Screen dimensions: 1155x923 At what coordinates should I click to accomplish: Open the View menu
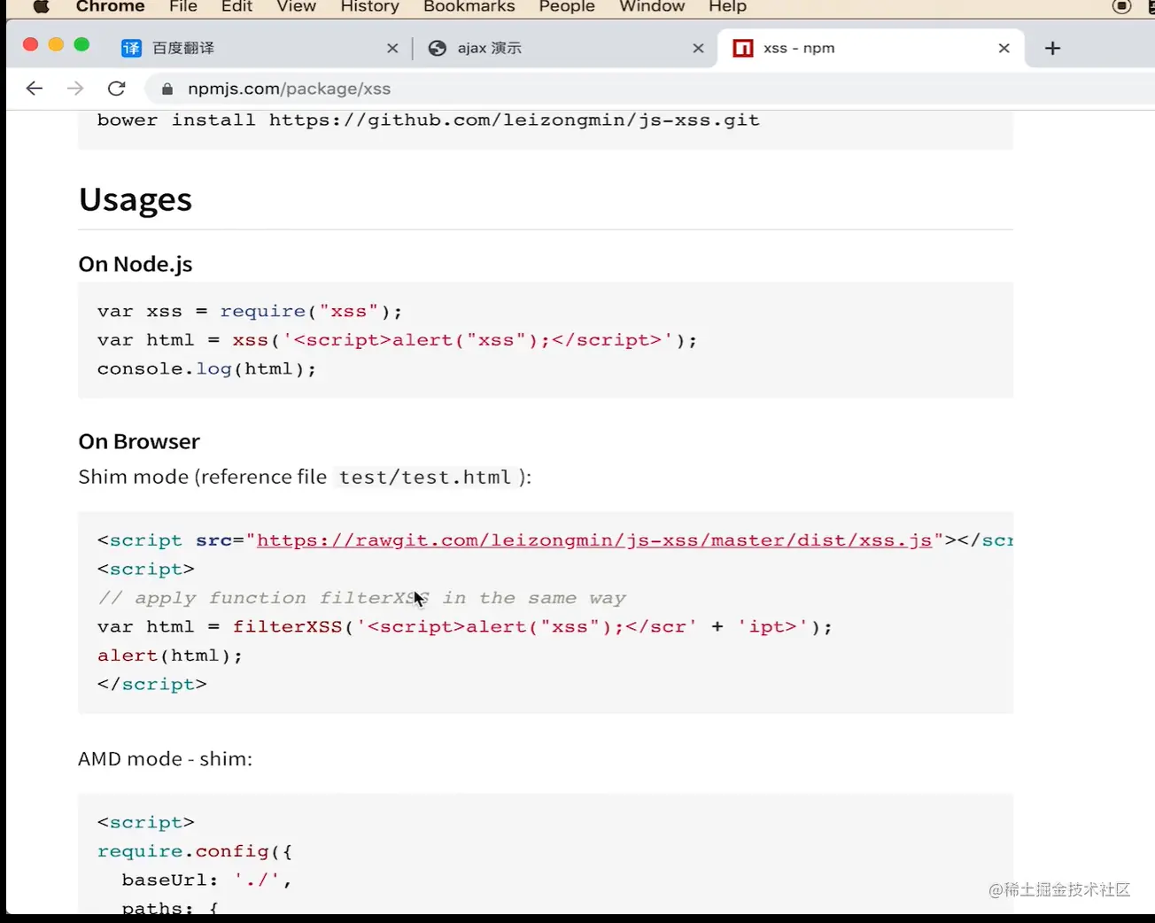point(296,6)
